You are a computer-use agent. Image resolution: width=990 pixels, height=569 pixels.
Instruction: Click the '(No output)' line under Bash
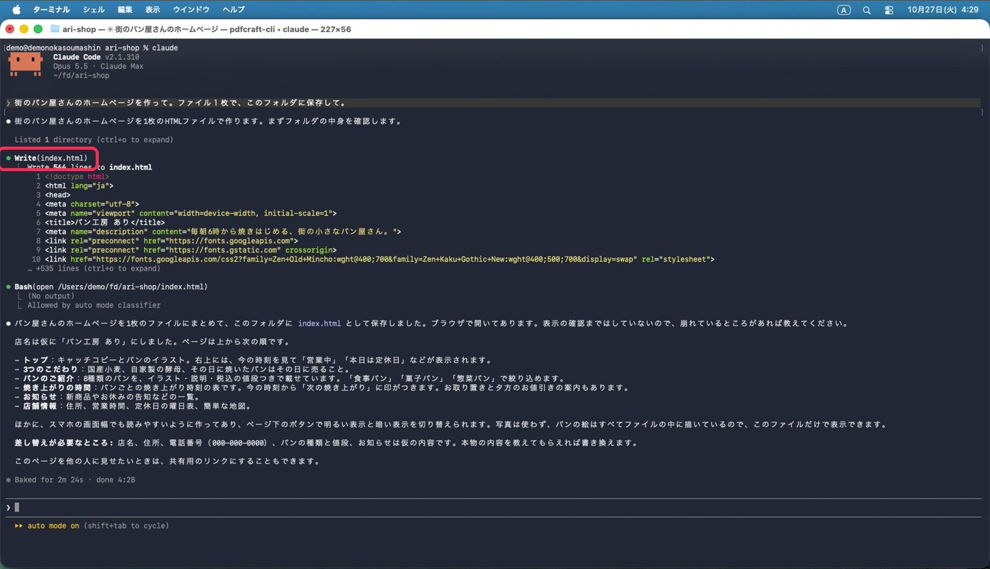51,296
